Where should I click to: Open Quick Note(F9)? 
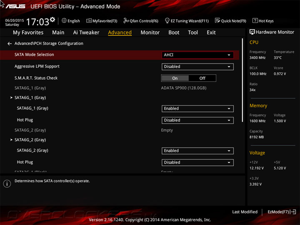(234, 21)
